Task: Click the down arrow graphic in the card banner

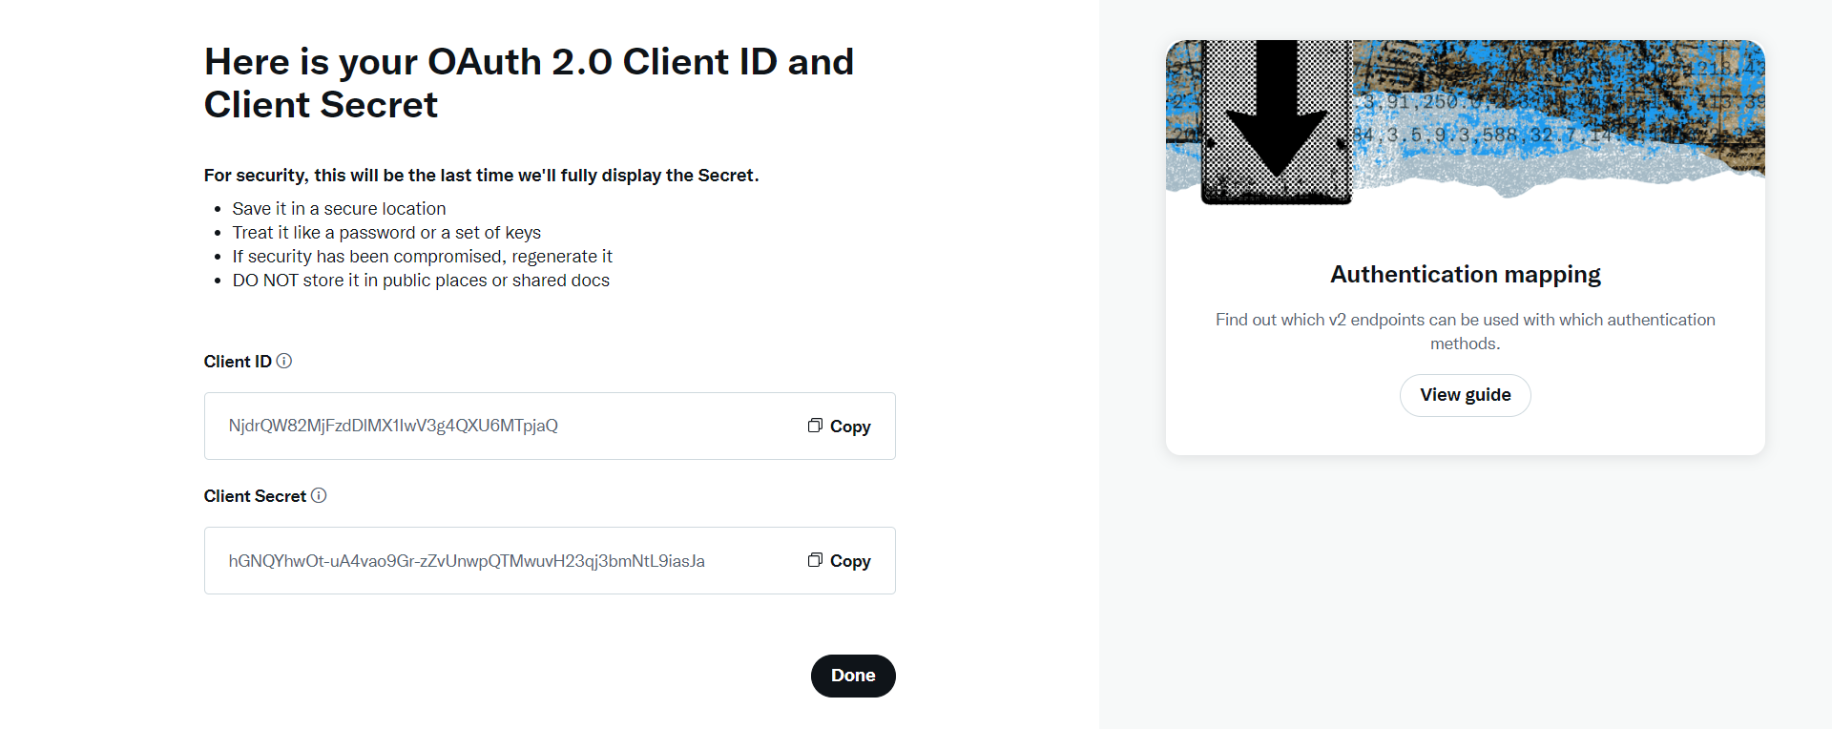Action: point(1276,119)
